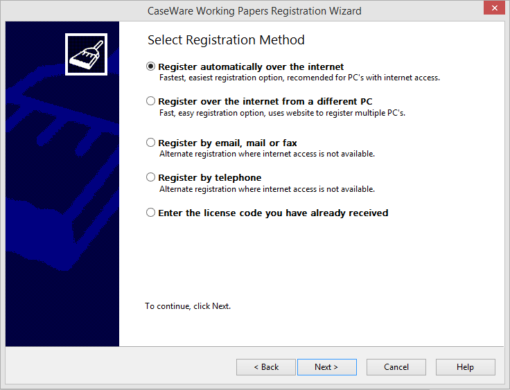This screenshot has width=510, height=390.
Task: Click the 'Register over the internet from a different PC' label text
Action: (265, 102)
